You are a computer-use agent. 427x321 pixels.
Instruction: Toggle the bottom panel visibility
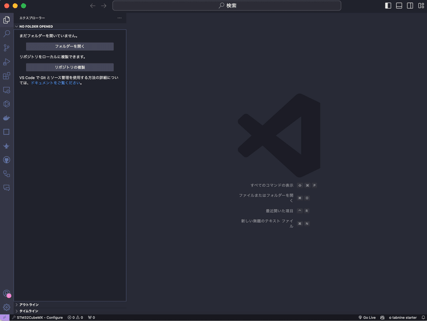tap(399, 6)
